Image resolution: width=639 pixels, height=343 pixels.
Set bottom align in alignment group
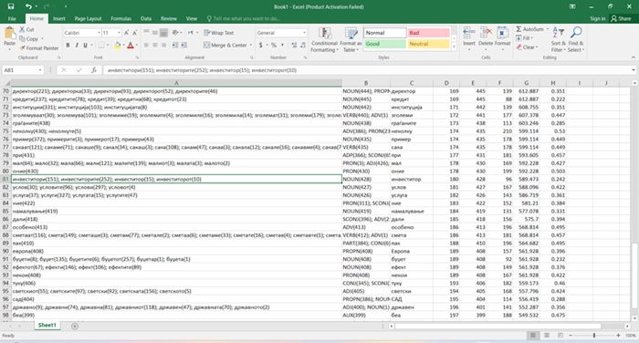(x=163, y=33)
